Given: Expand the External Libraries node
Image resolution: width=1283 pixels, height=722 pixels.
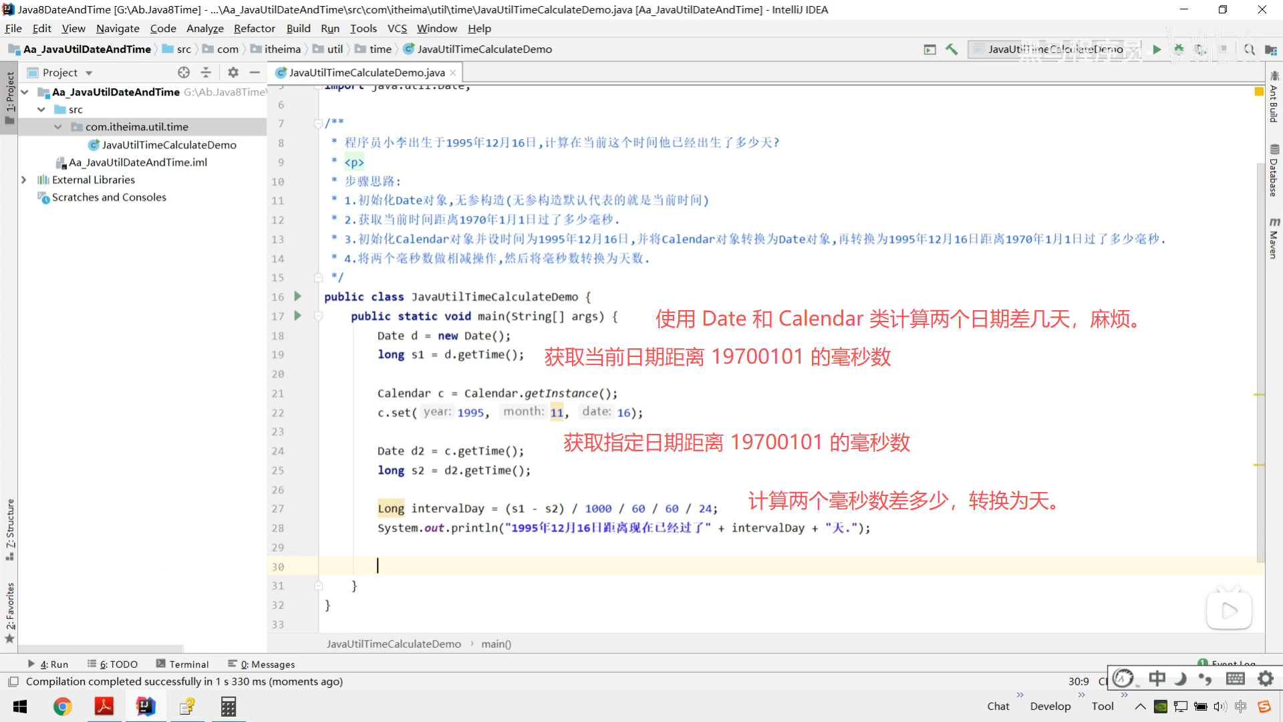Looking at the screenshot, I should [24, 180].
